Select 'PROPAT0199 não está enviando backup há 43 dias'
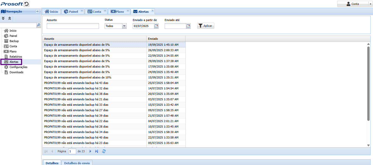 pos(114,83)
